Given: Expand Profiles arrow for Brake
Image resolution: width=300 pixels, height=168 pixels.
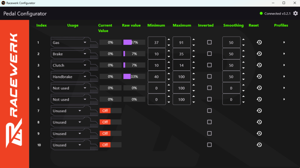Looking at the screenshot, I should [284, 54].
